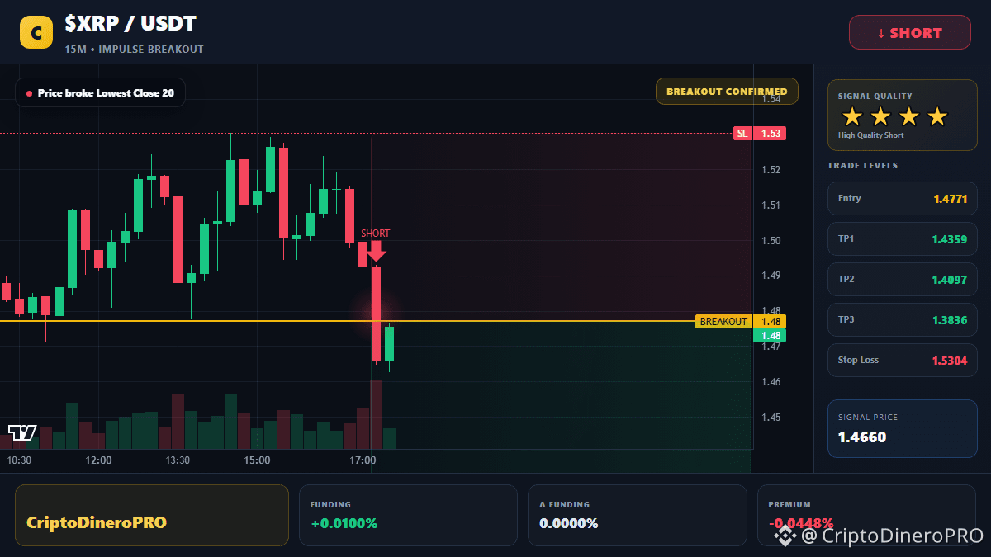Click the $XRP / USDT pair title
This screenshot has height=557, width=991.
coord(130,24)
